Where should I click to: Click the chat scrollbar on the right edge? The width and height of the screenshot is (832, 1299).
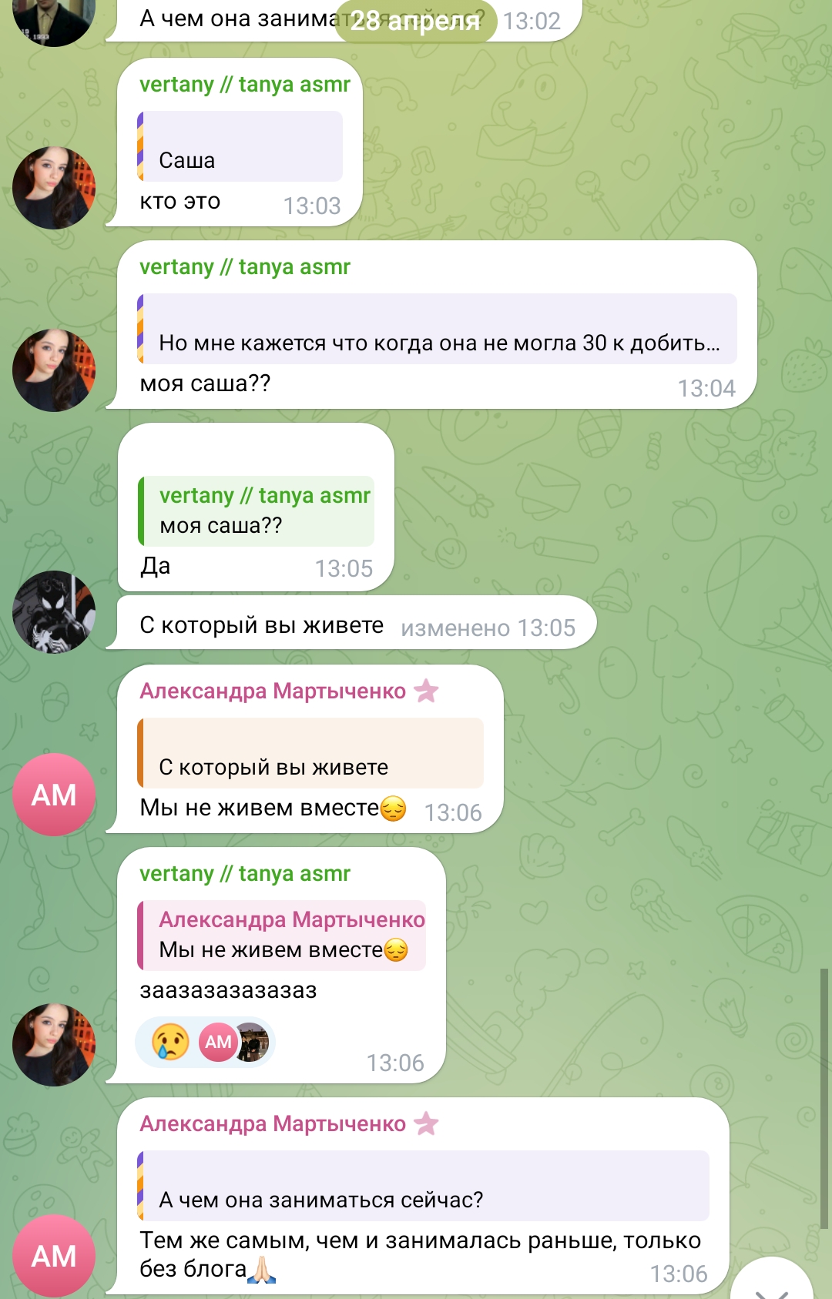point(824,1099)
